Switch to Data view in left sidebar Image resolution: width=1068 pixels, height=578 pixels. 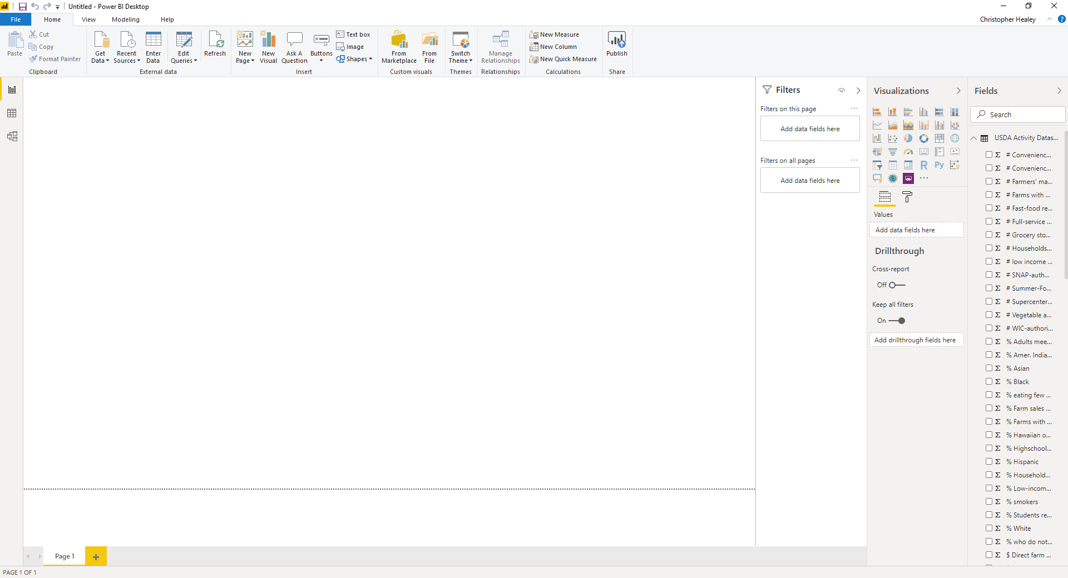[12, 113]
